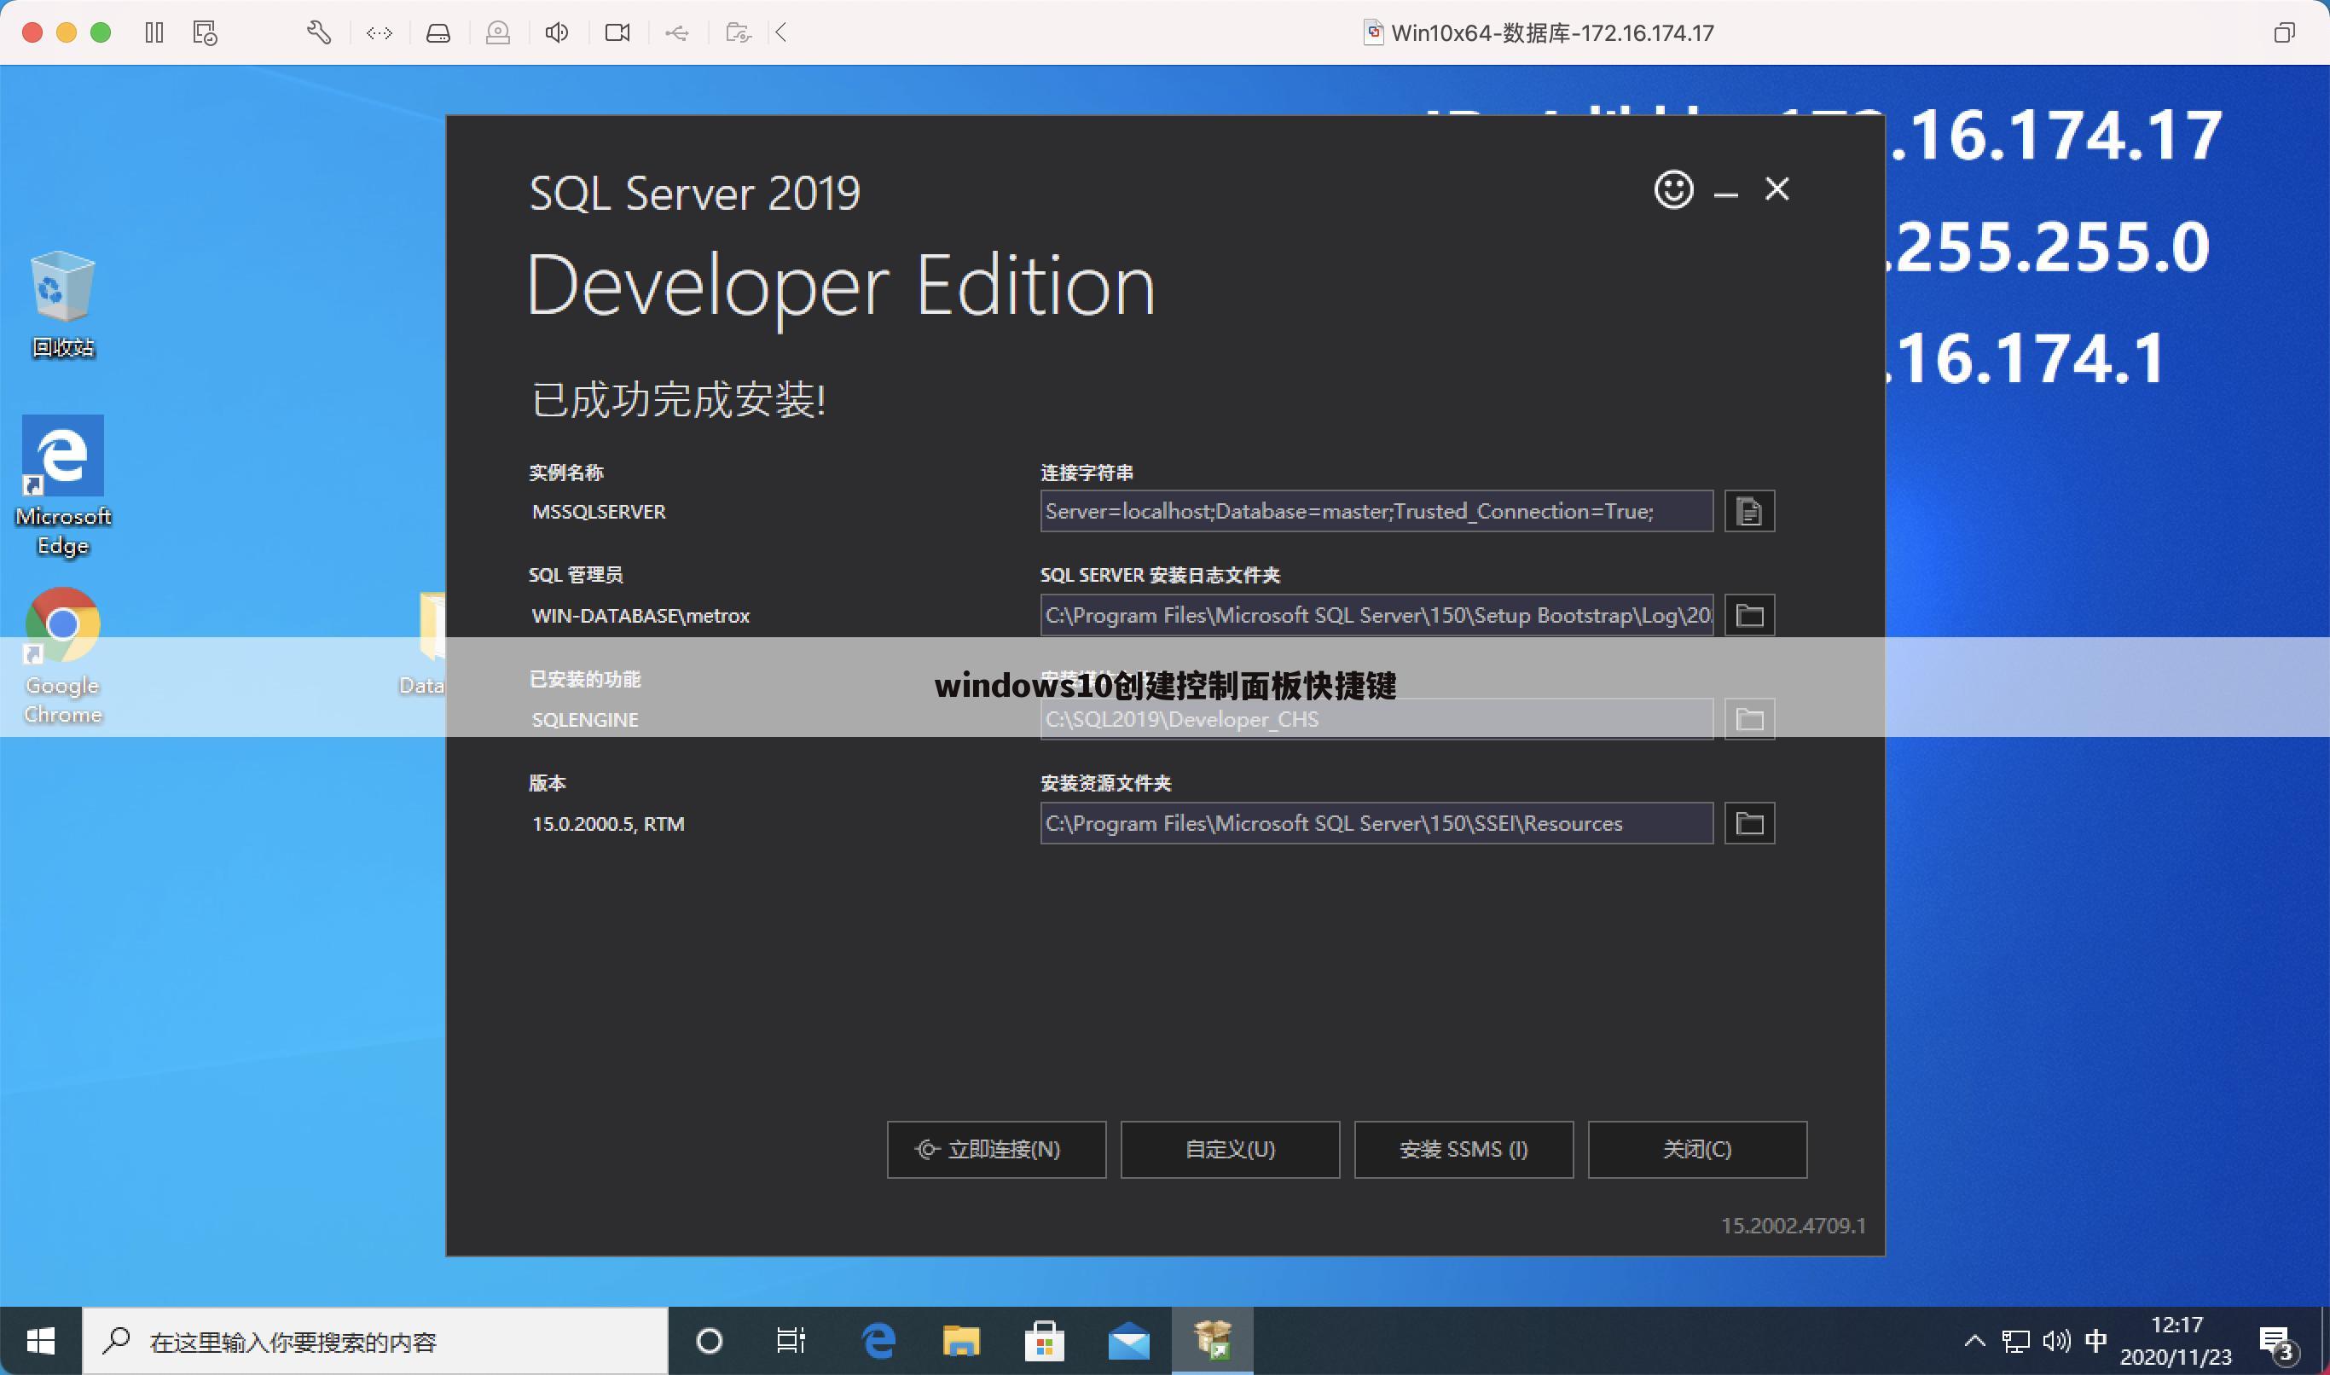The image size is (2330, 1375).
Task: Open the Recycle Bin (回收站) desktop icon
Action: 63,304
